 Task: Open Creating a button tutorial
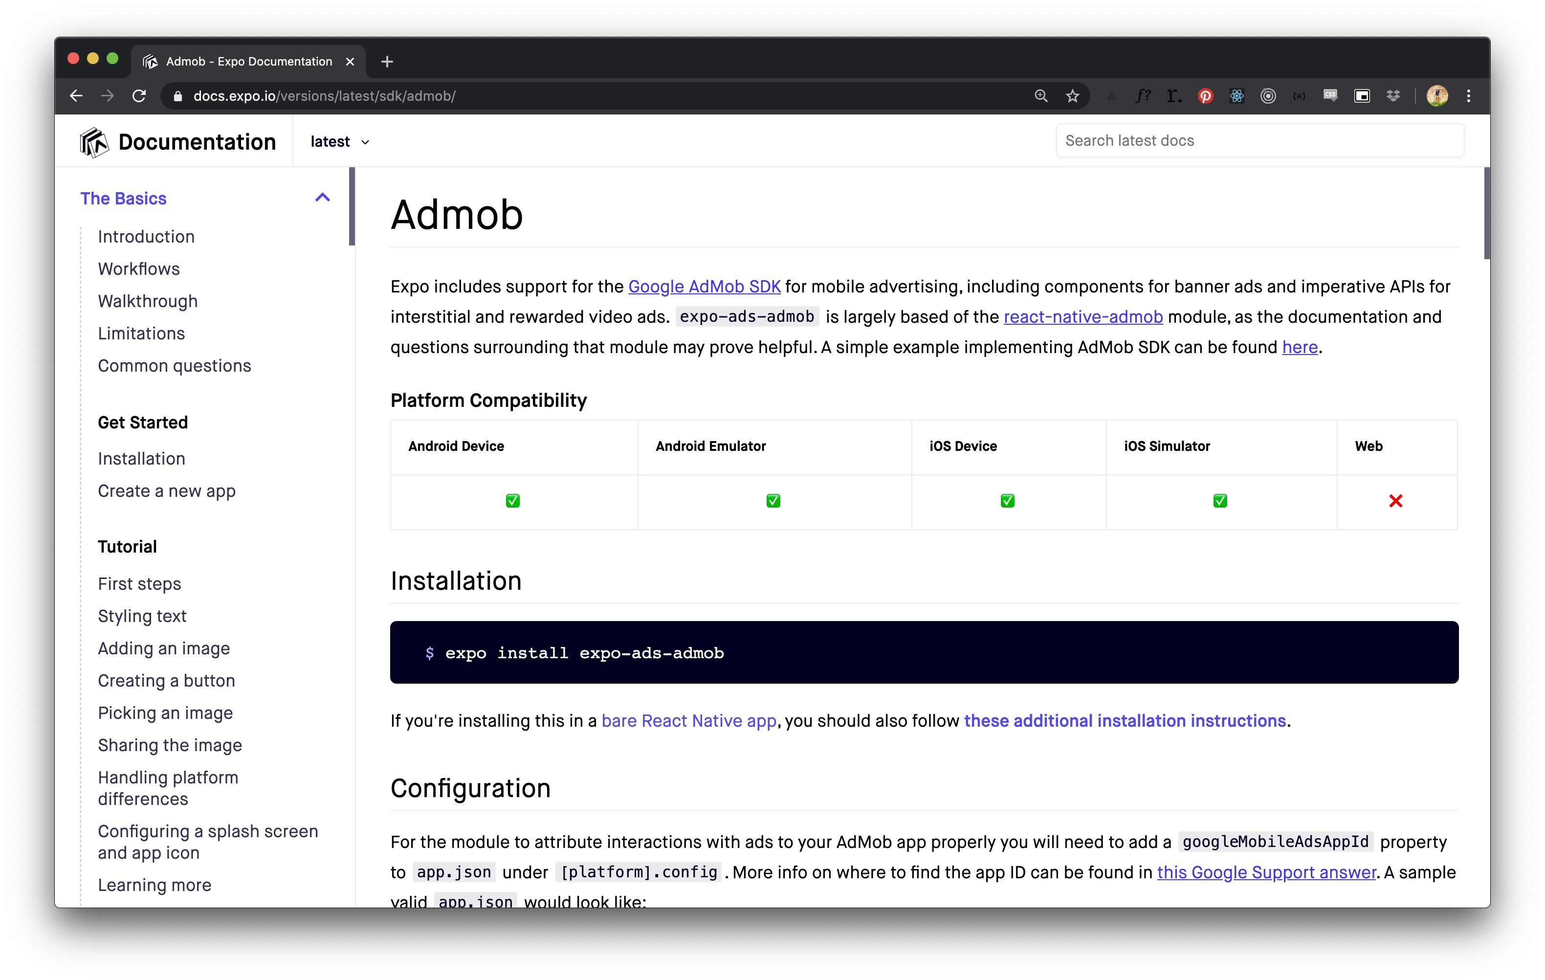click(166, 680)
